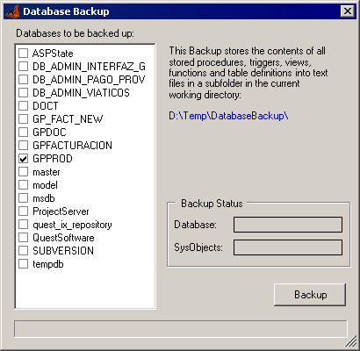Tick the DB_ADMIN_PAGO_PROV checkbox

pos(23,80)
